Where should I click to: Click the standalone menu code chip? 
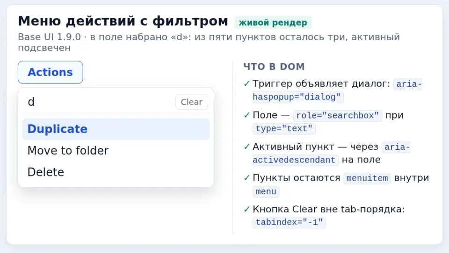266,191
